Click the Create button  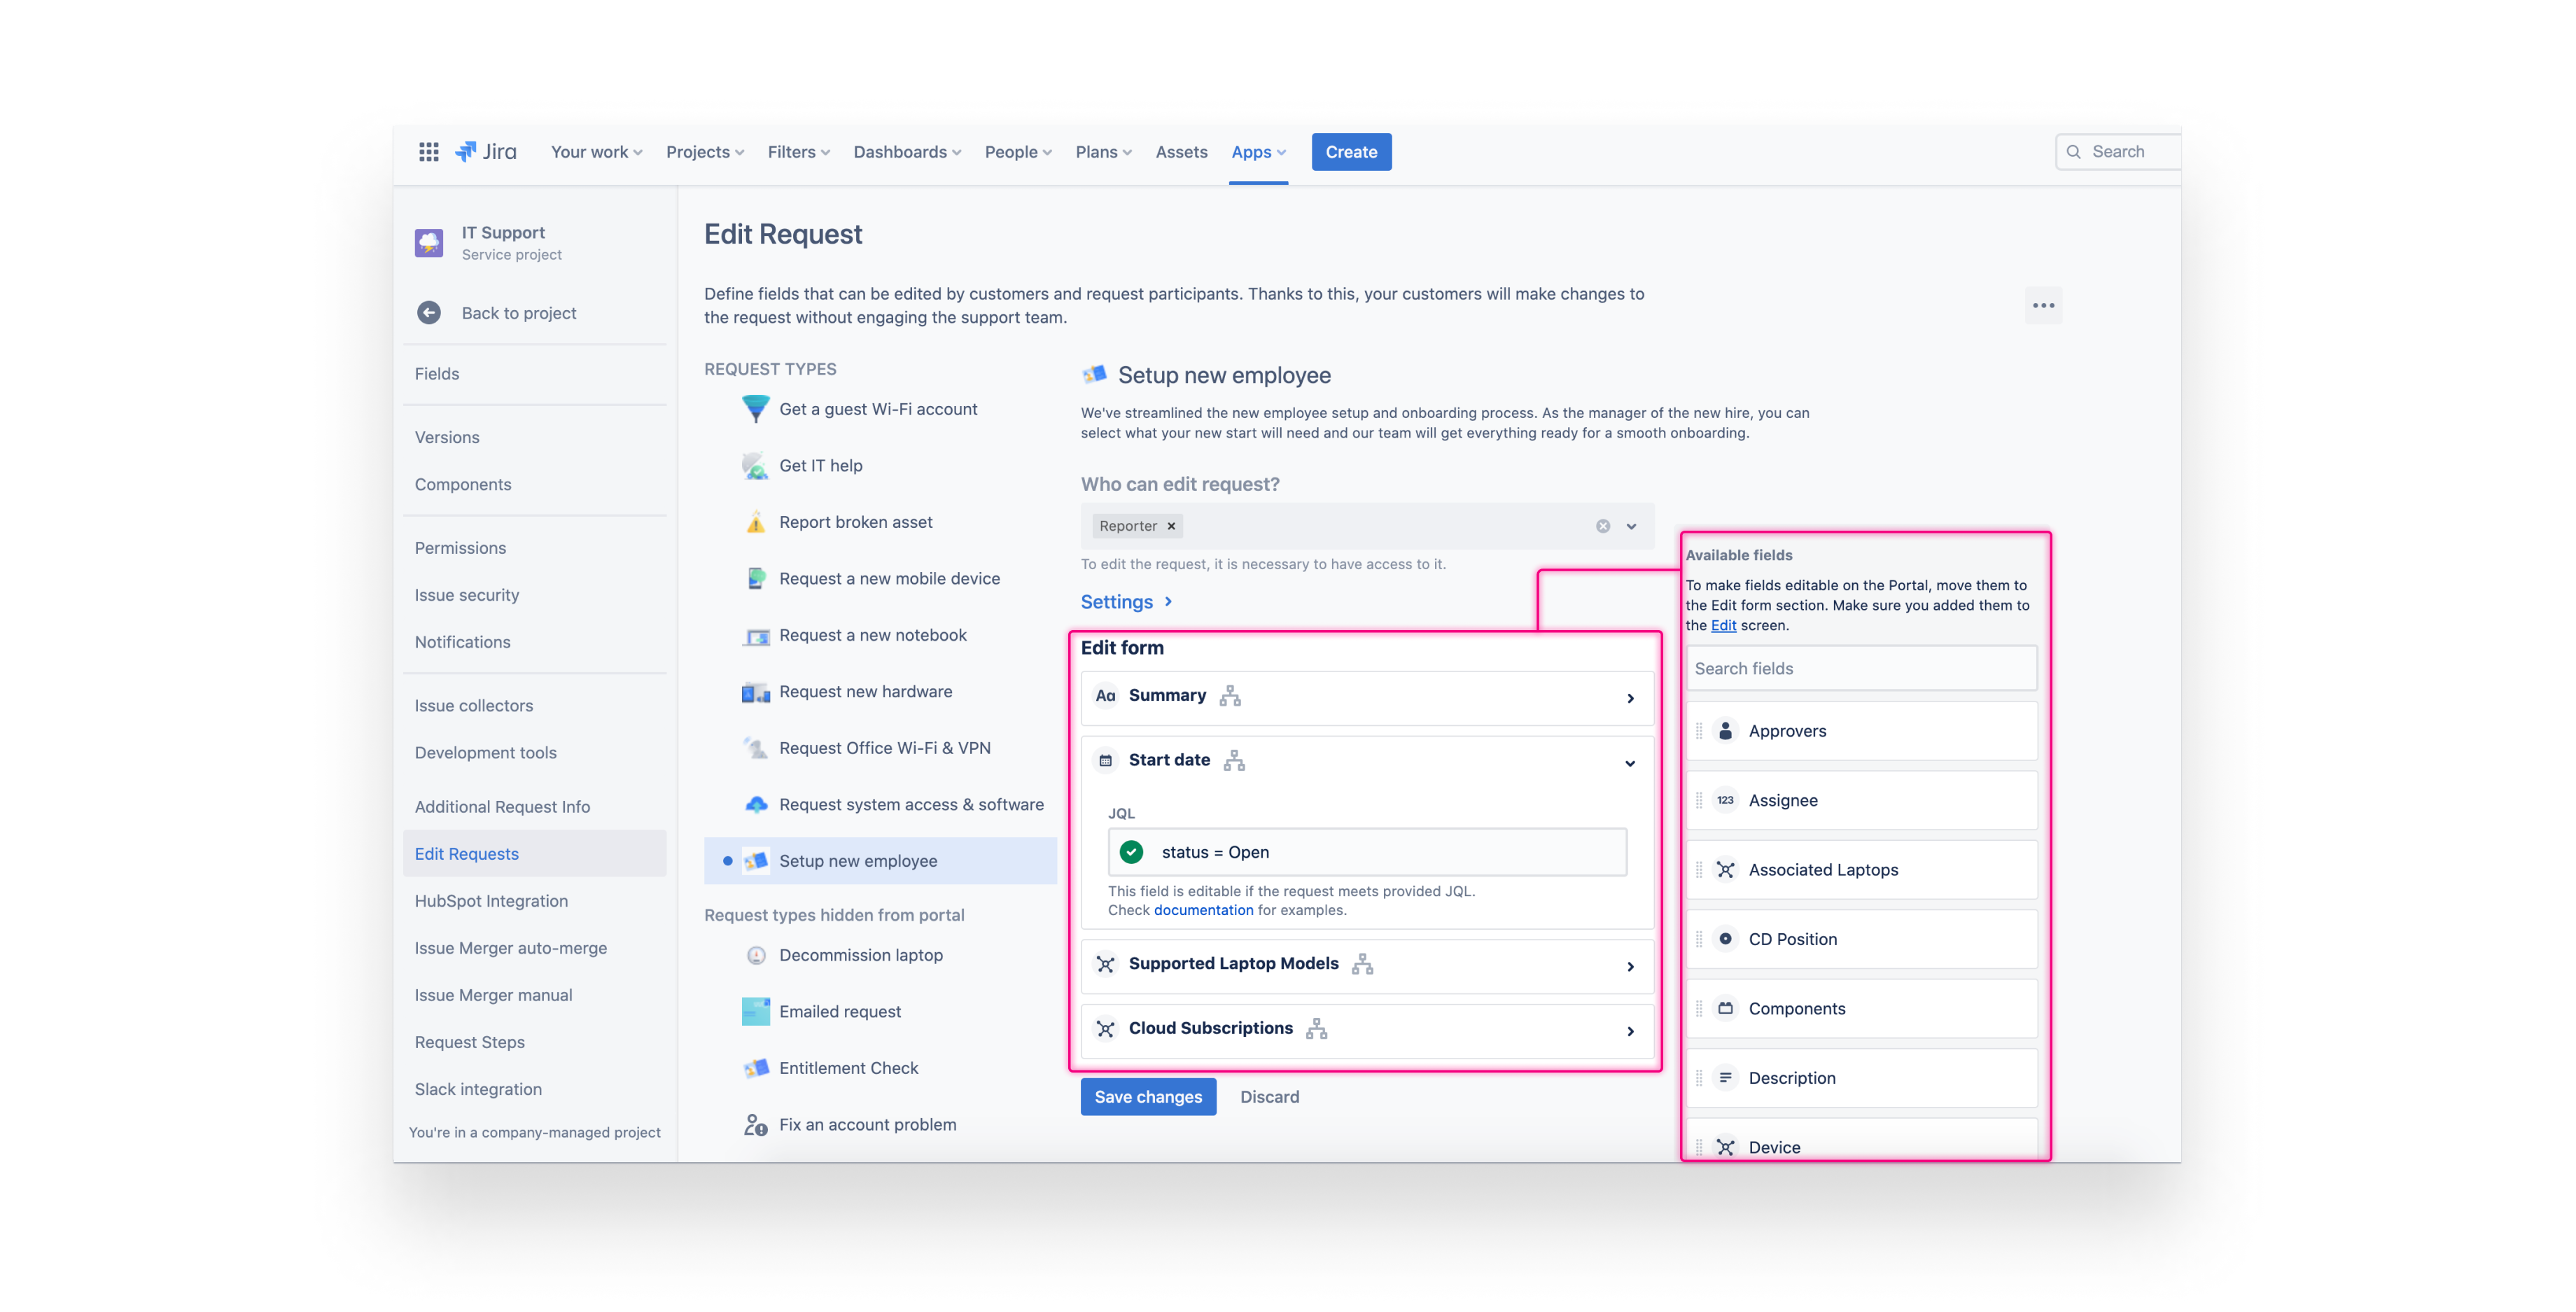point(1351,152)
